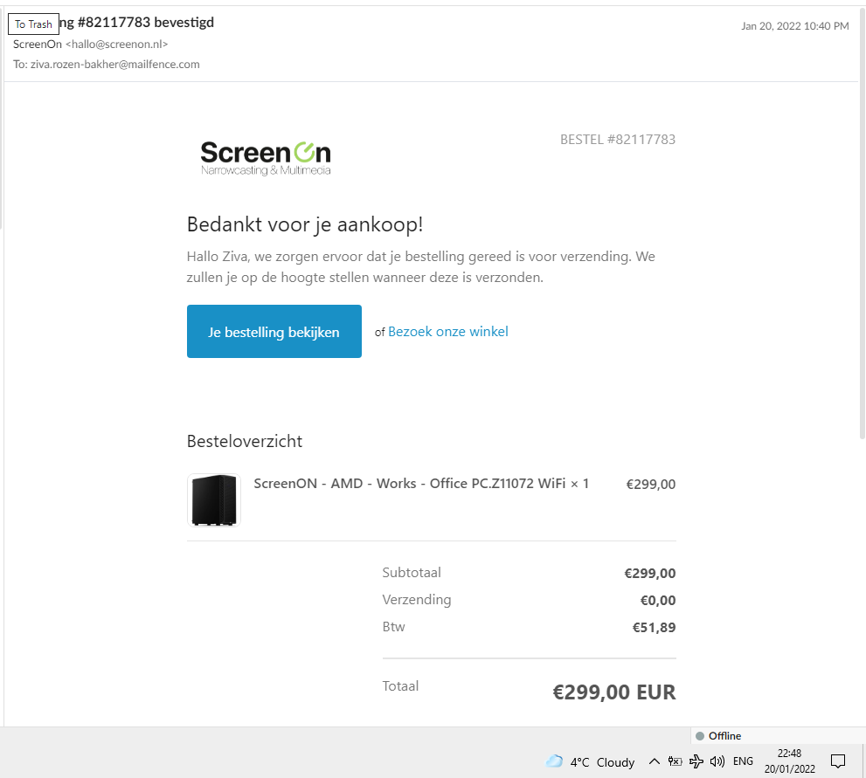Click the weather cloud icon in taskbar

[x=554, y=761]
